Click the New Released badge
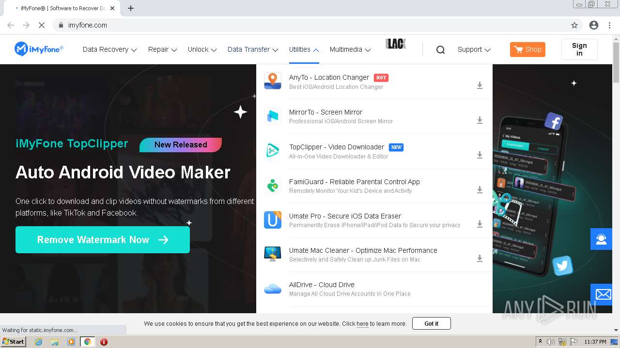Viewport: 620px width, 348px height. [x=181, y=145]
